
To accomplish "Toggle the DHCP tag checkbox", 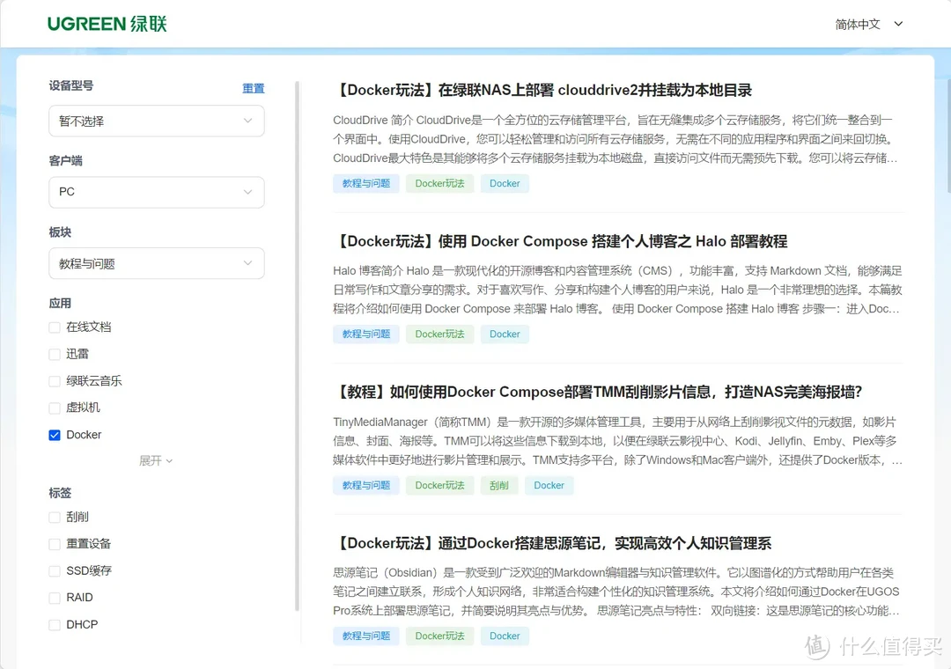I will tap(54, 624).
